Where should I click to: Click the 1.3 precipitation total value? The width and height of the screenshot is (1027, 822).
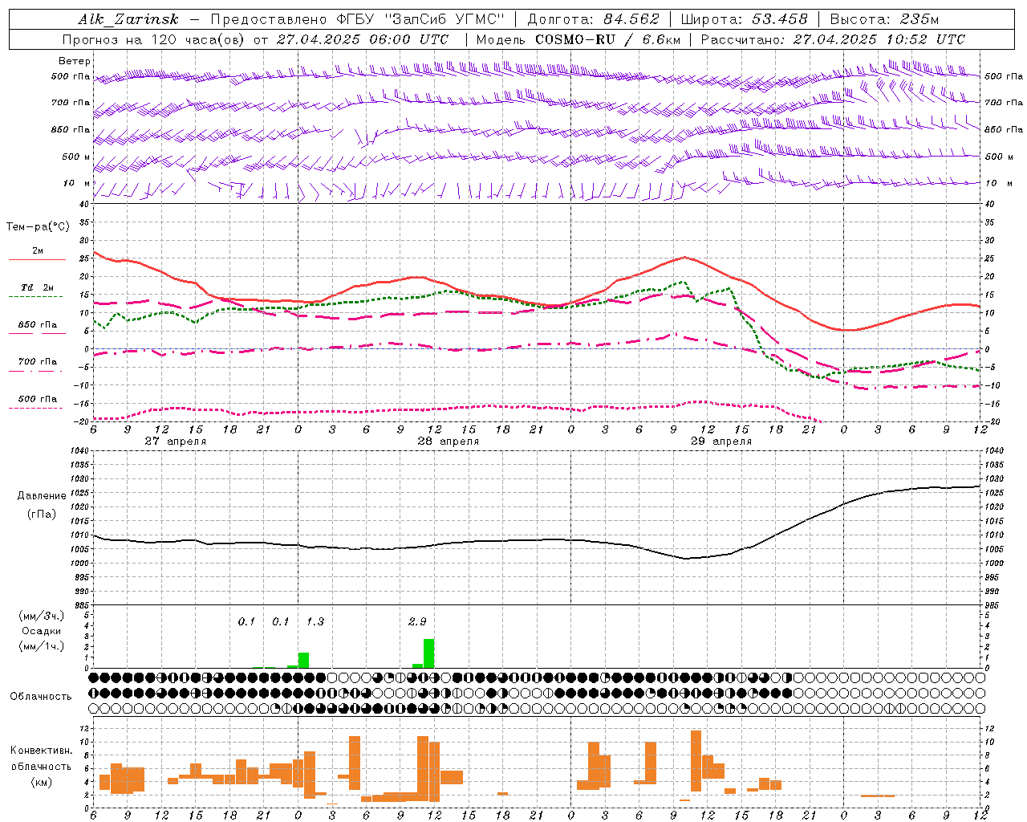pos(315,621)
